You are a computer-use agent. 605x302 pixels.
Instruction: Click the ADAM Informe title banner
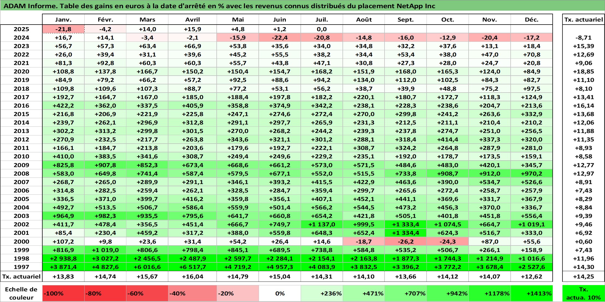coord(302,6)
